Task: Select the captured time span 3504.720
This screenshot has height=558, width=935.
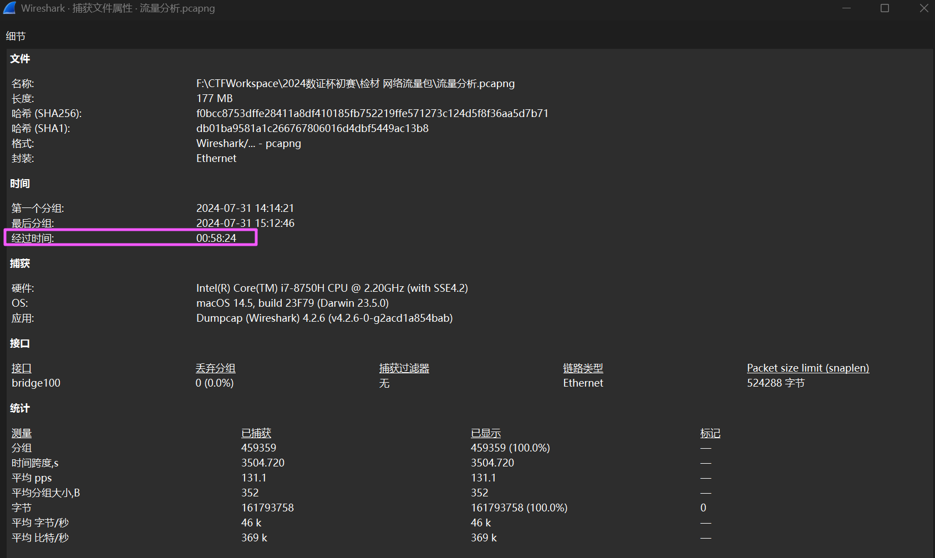Action: tap(263, 463)
